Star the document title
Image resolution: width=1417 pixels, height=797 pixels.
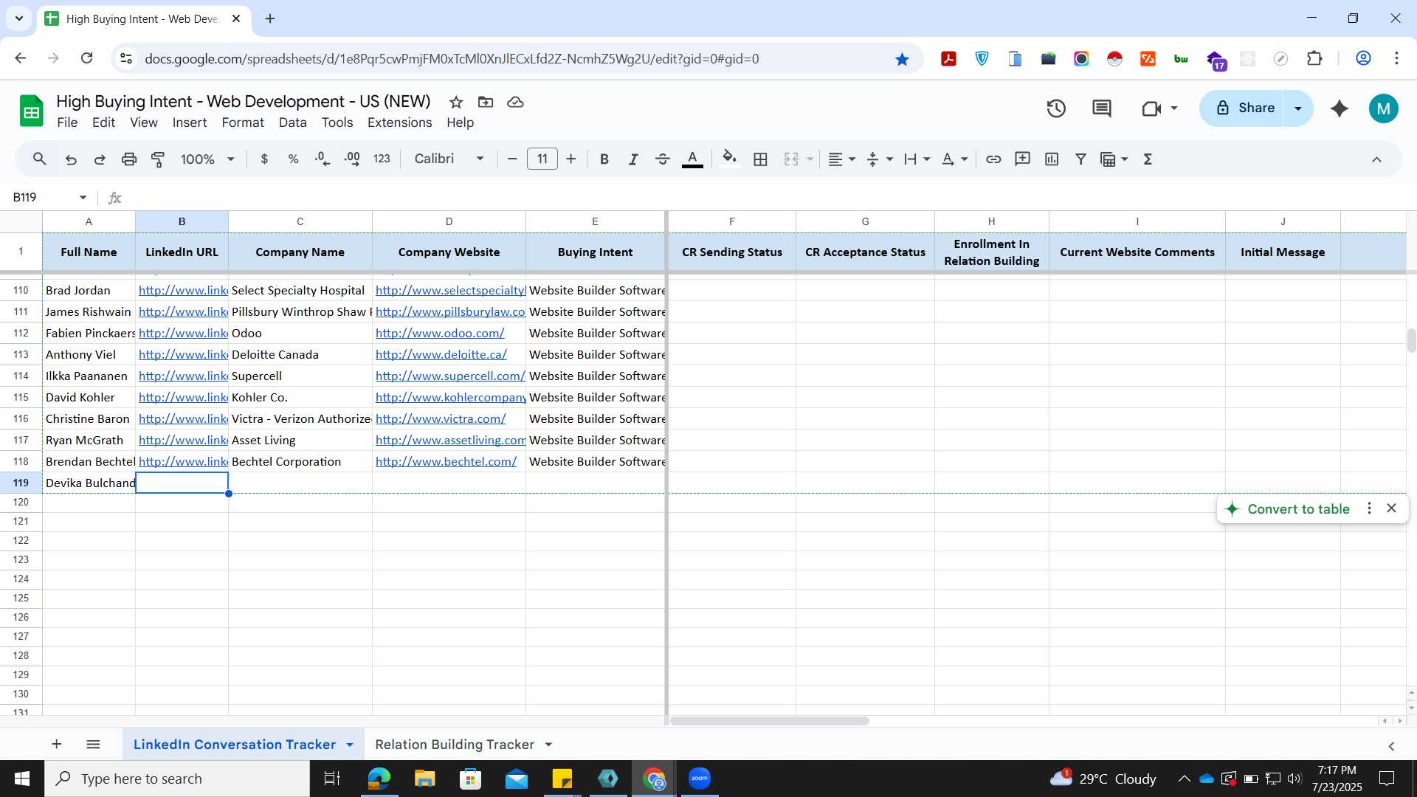(456, 102)
